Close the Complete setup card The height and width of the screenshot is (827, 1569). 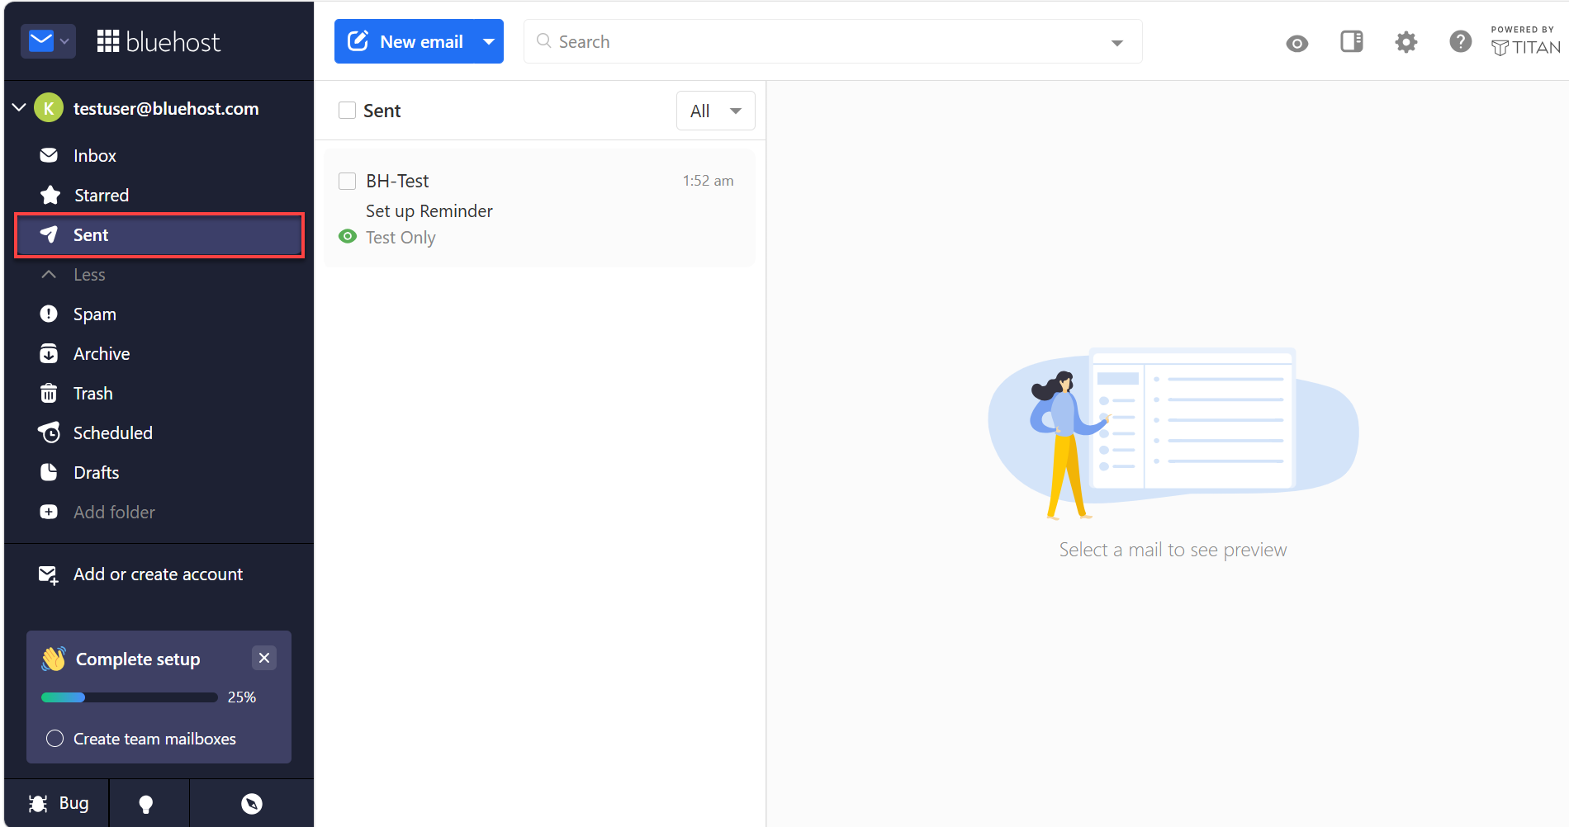pyautogui.click(x=264, y=658)
